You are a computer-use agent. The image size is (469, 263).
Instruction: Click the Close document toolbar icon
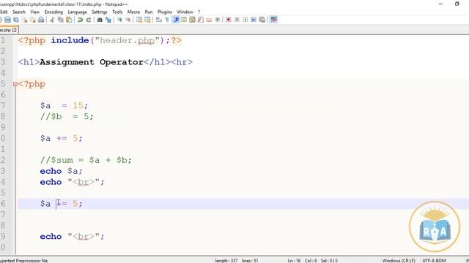click(x=24, y=20)
